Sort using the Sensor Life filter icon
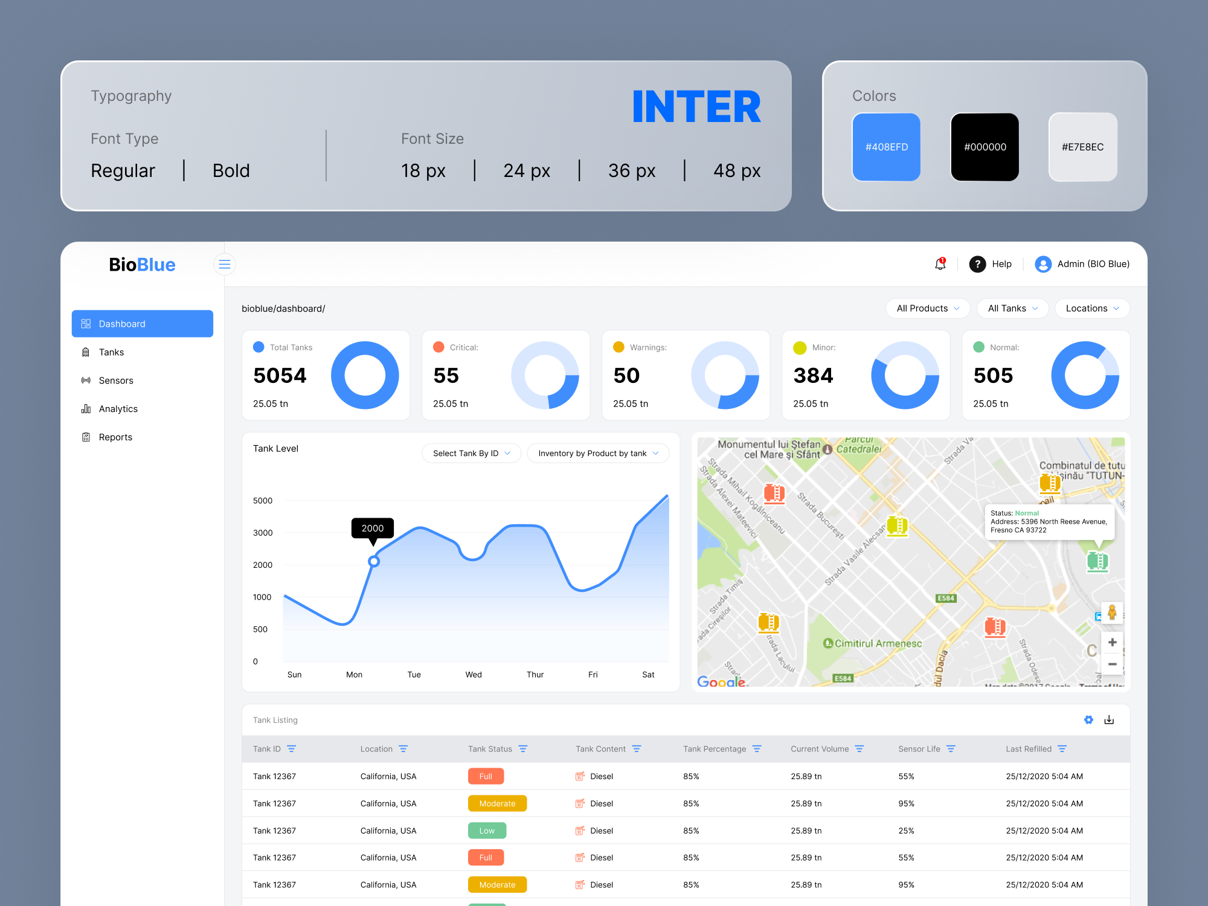Image resolution: width=1208 pixels, height=906 pixels. tap(951, 748)
